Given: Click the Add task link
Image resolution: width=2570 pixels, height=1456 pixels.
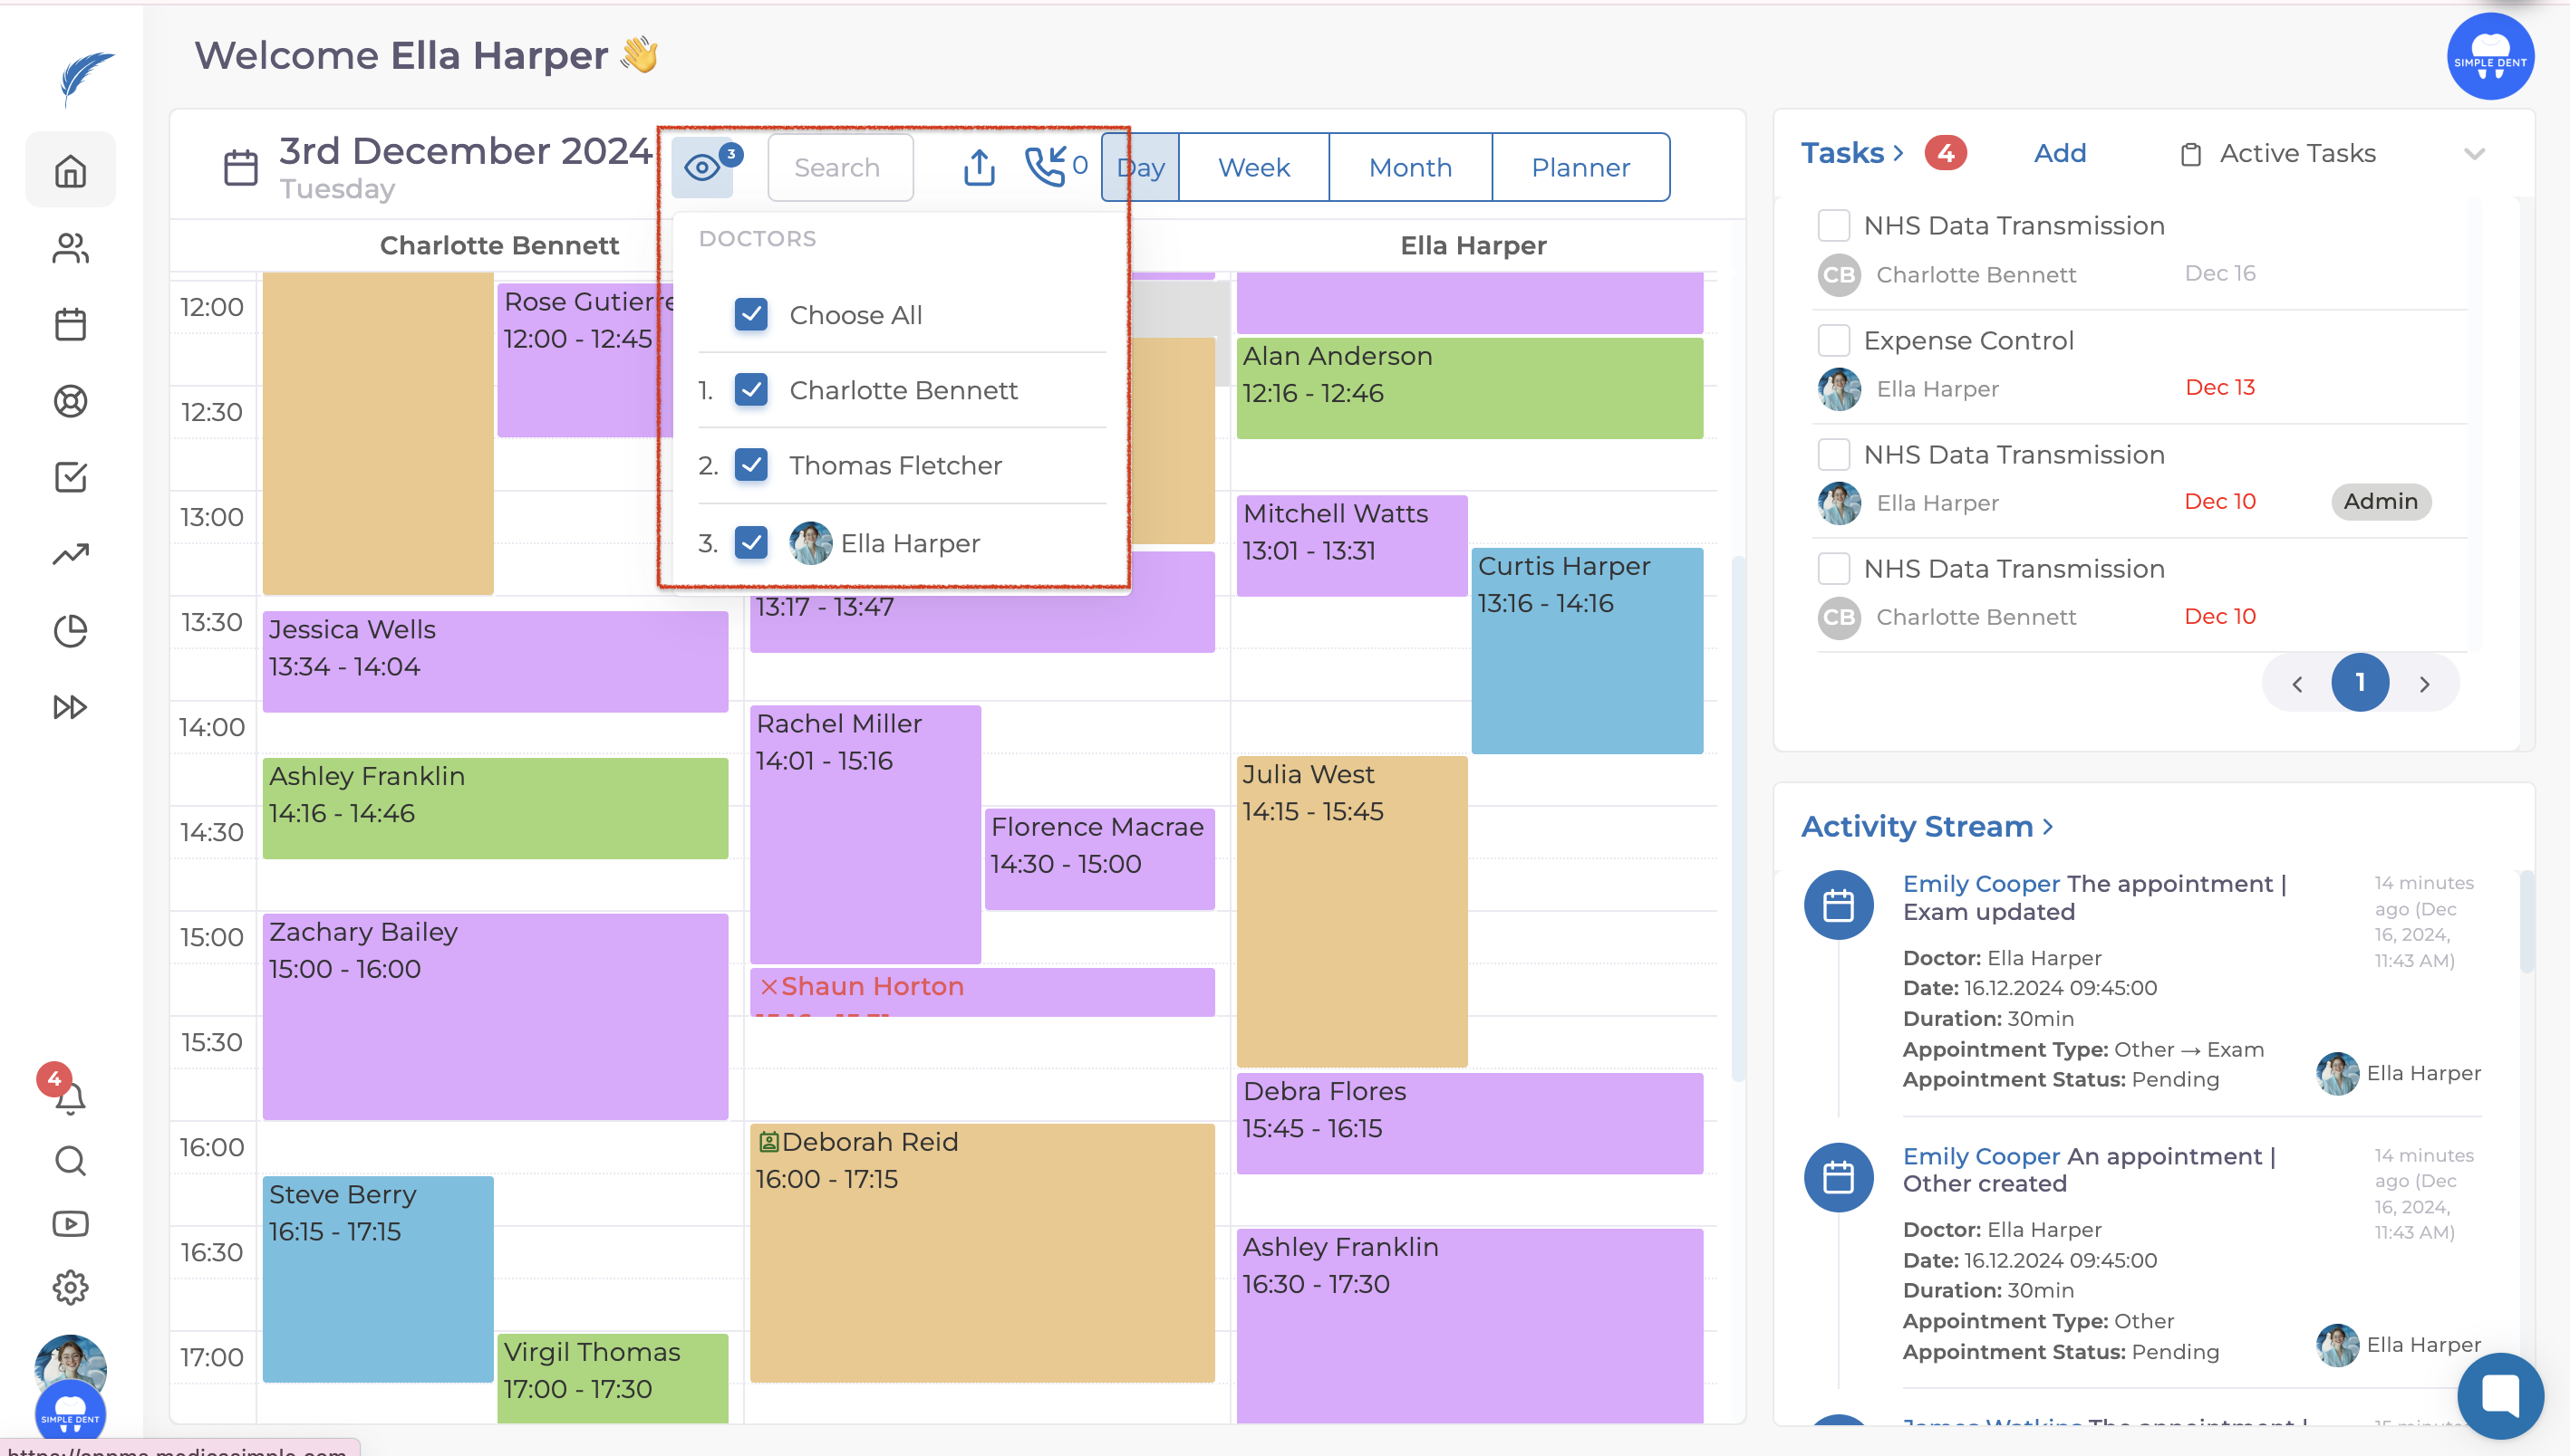Looking at the screenshot, I should coord(2059,153).
